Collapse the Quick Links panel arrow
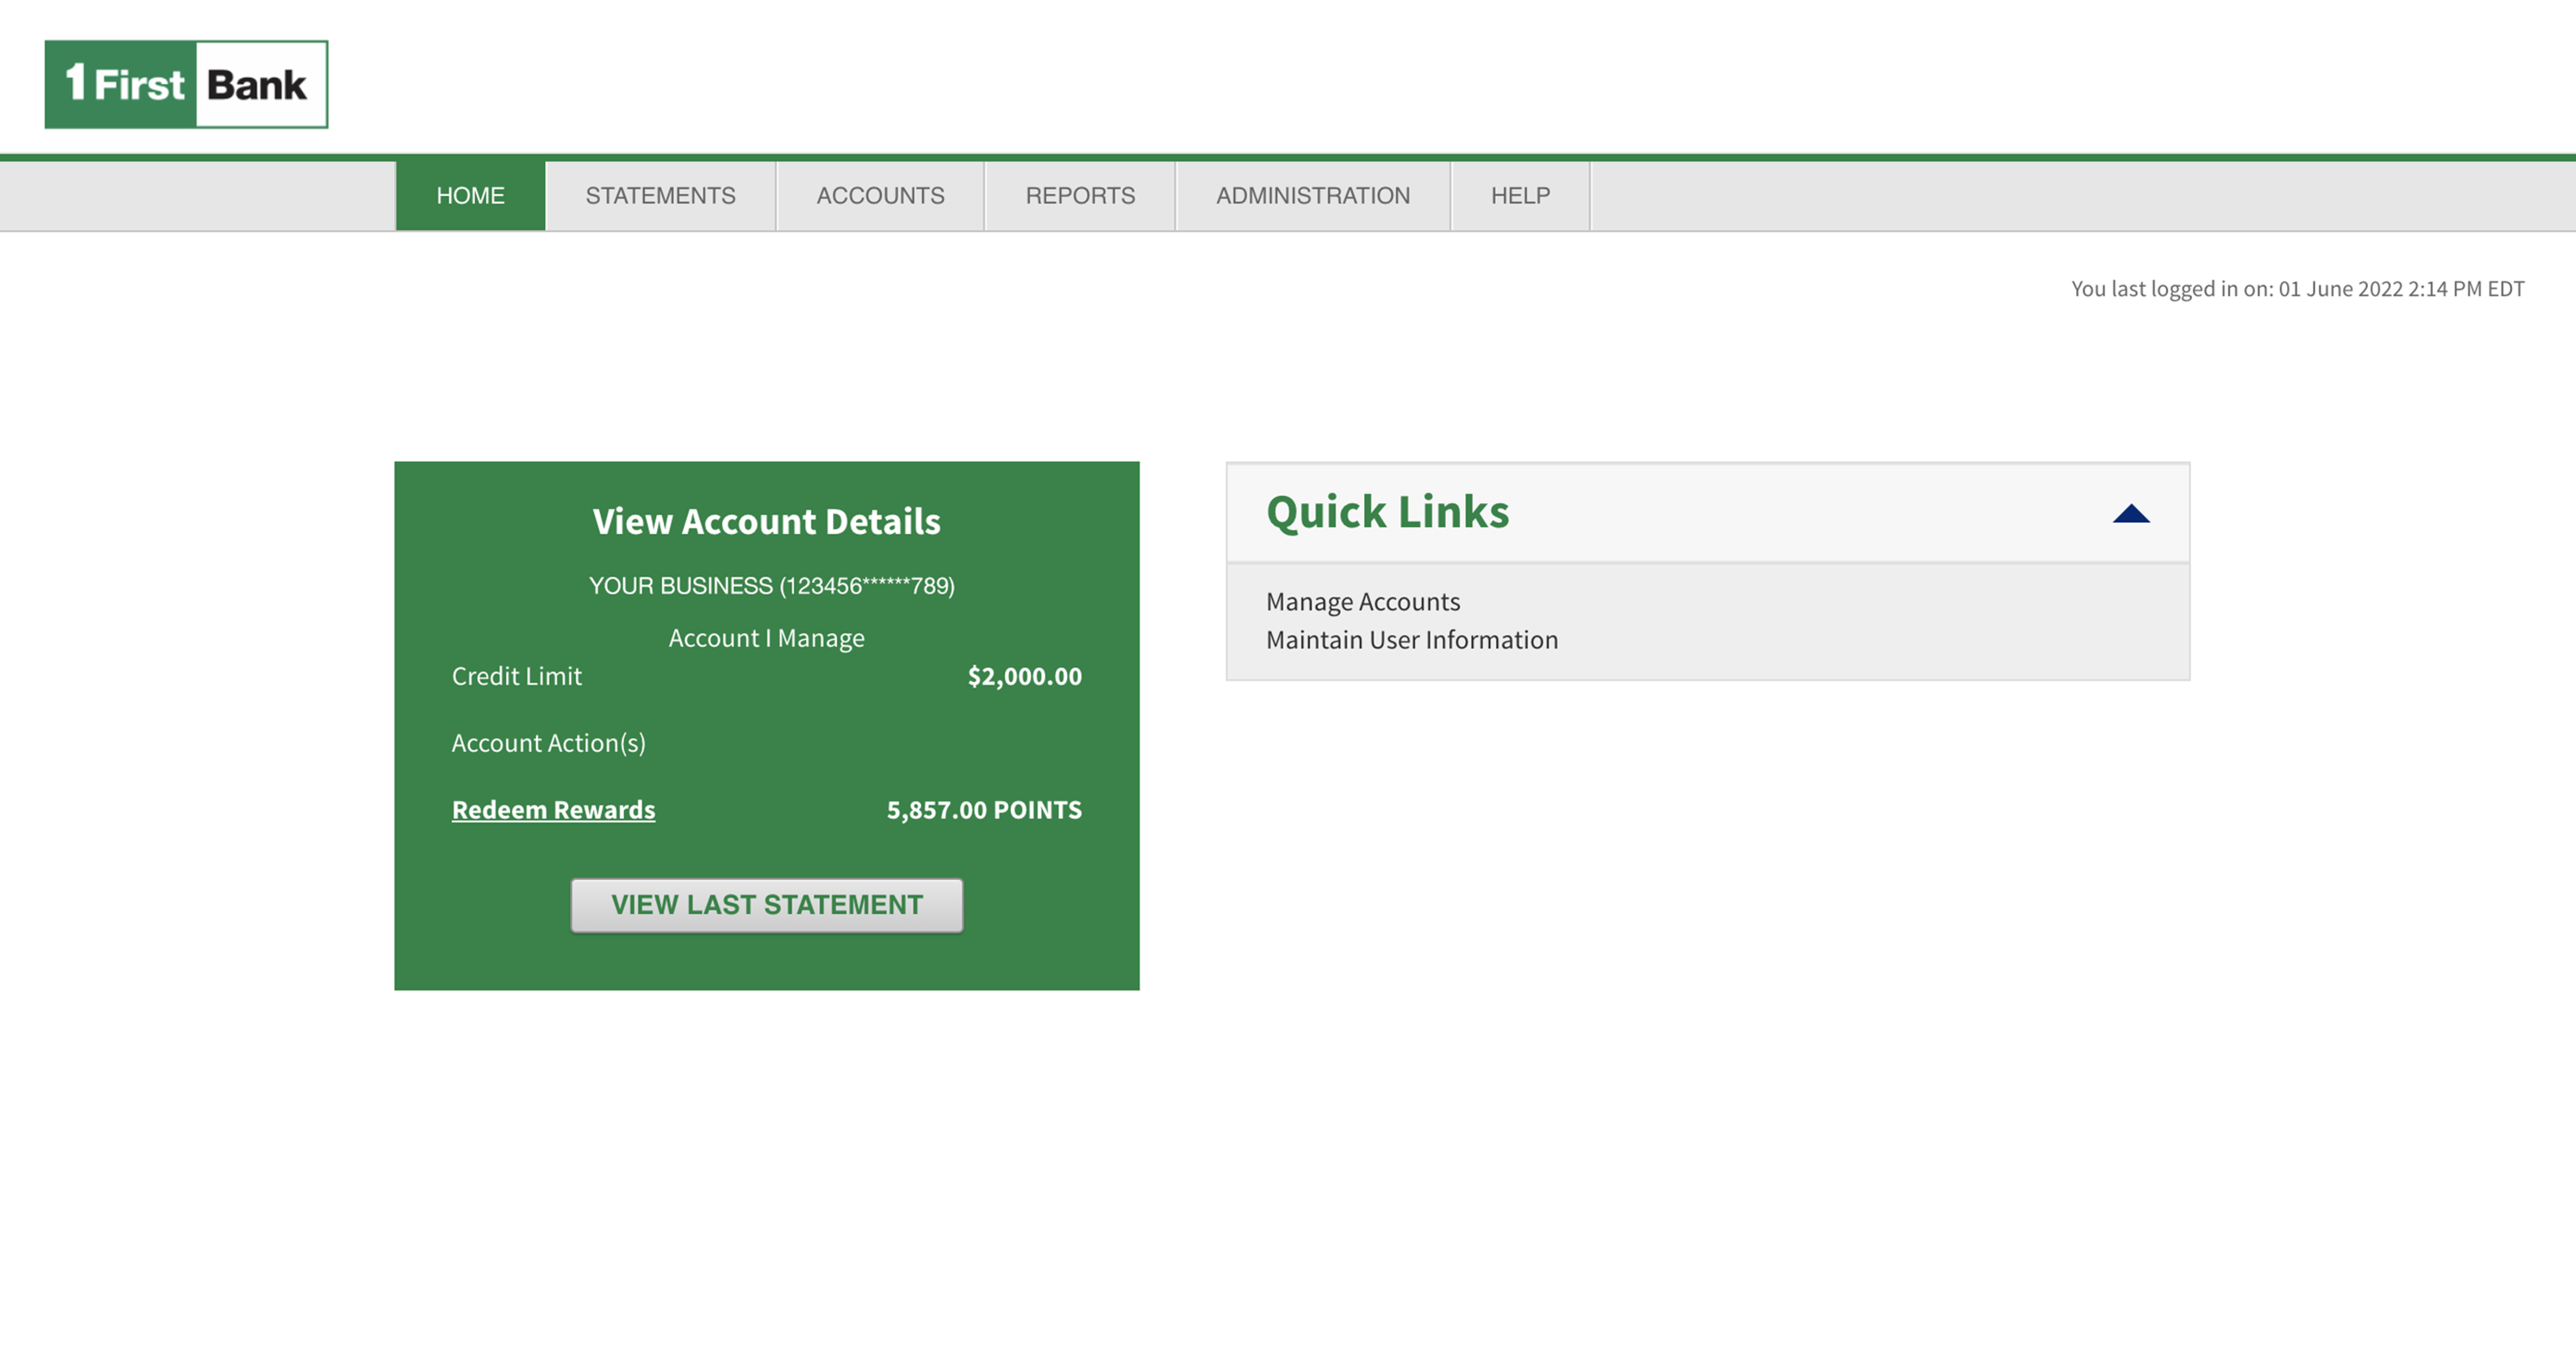The height and width of the screenshot is (1358, 2576). (2131, 513)
